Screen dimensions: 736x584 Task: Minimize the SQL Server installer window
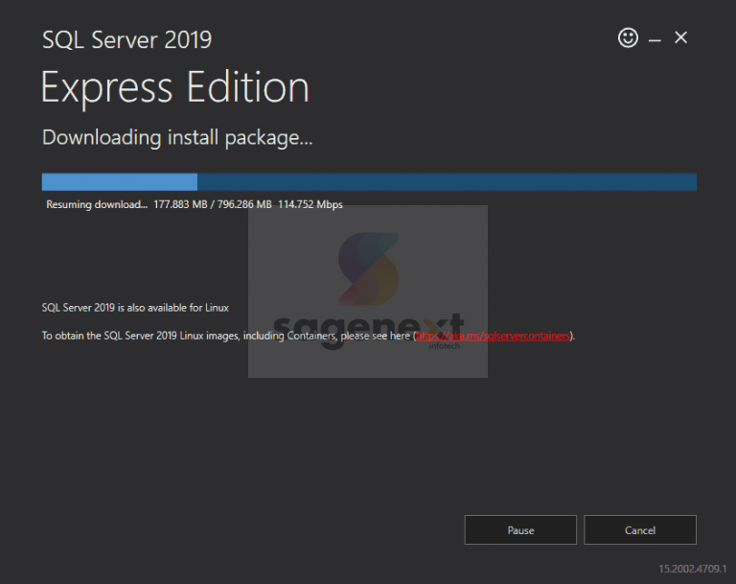(655, 40)
